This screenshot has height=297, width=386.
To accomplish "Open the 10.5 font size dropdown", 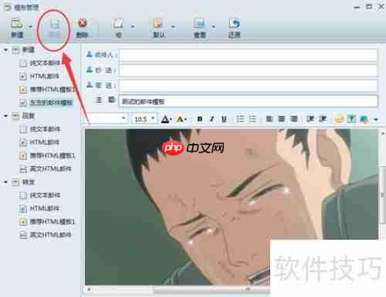I will pos(153,118).
